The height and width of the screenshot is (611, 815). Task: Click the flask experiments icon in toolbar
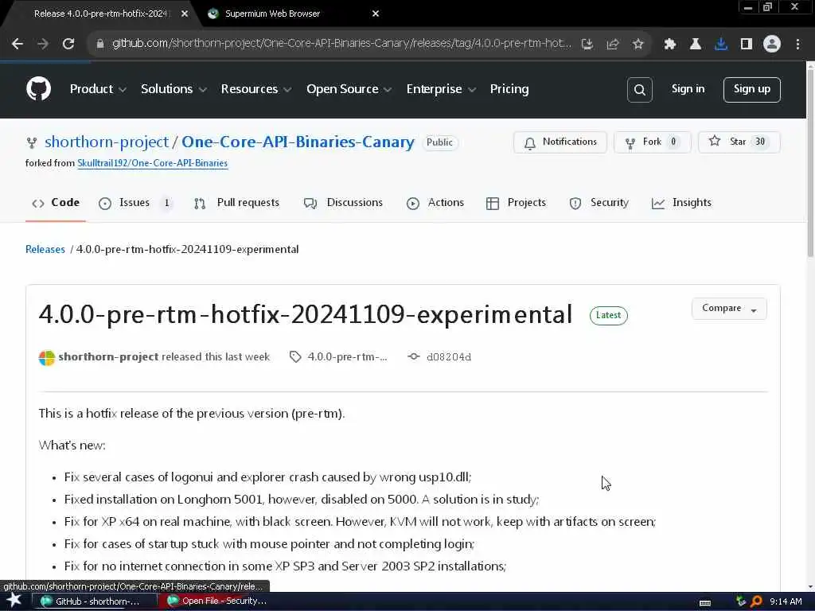tap(696, 45)
